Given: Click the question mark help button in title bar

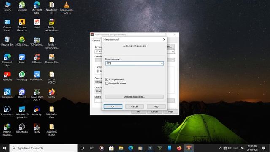Looking at the screenshot, I should pos(166,35).
